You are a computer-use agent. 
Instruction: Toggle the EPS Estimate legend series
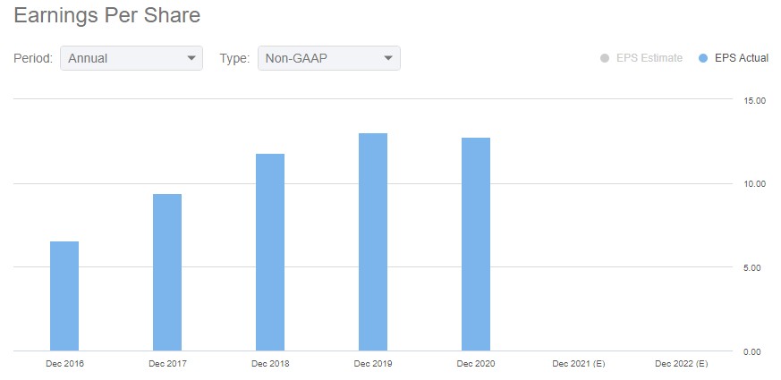click(x=641, y=58)
